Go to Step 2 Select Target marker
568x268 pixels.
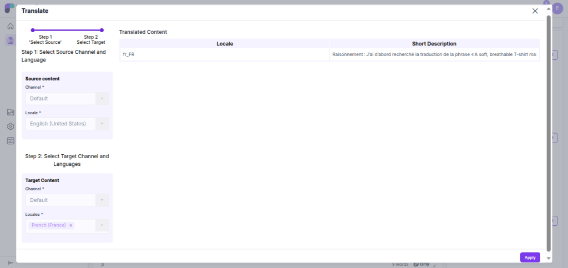tap(102, 30)
